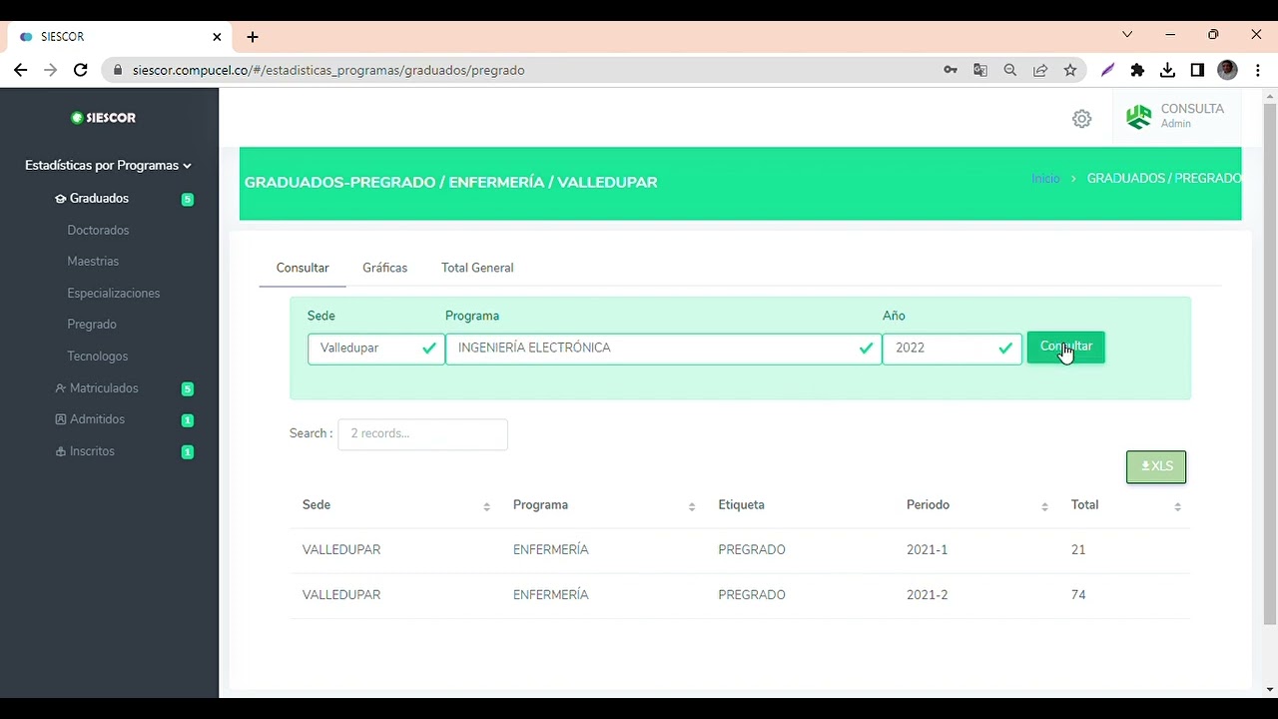Screen dimensions: 1278x719
Task: Click the green 1 badge beside Inscritos
Action: [188, 452]
